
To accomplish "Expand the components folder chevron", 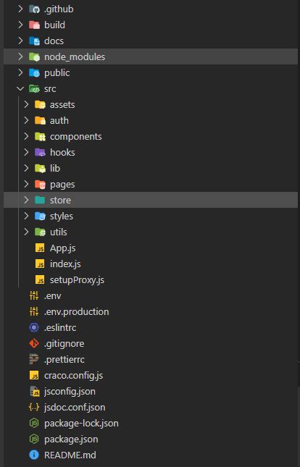I will 26,136.
